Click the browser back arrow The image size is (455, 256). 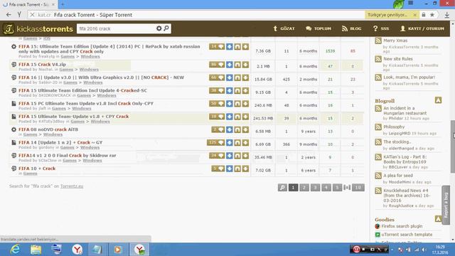point(9,15)
